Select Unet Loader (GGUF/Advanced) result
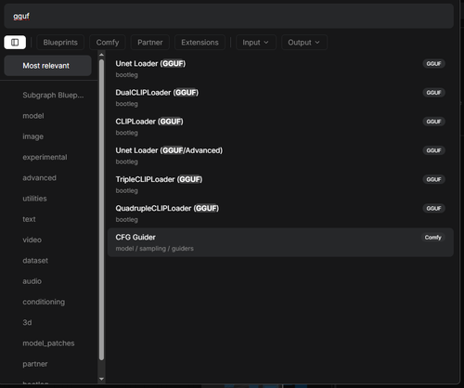464x388 pixels. [280, 156]
